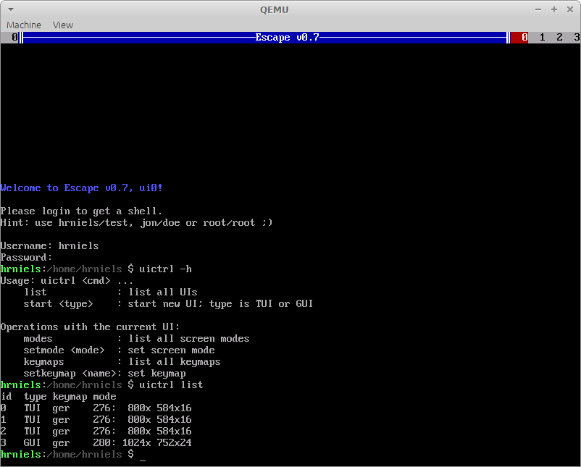Click the row for UI id 1

point(96,420)
